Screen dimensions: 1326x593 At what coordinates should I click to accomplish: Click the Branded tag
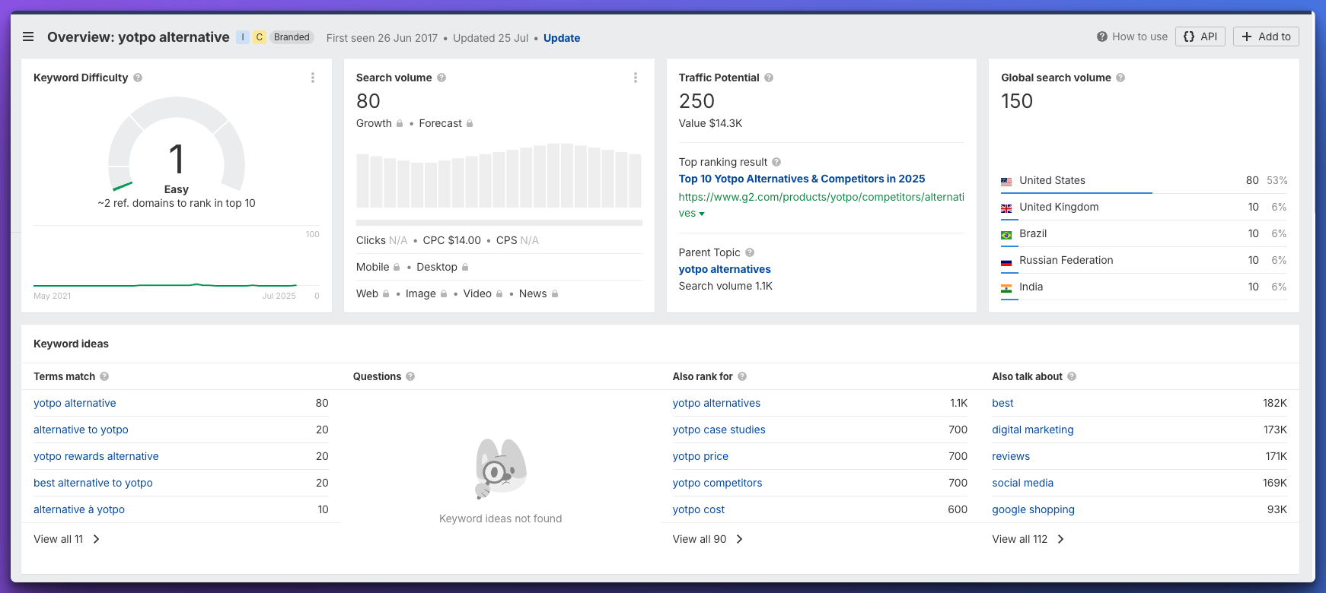(292, 37)
